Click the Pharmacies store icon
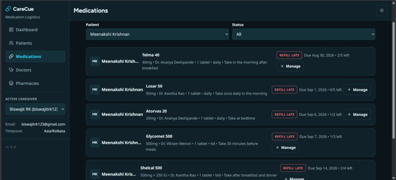This screenshot has height=180, width=396. (x=11, y=83)
